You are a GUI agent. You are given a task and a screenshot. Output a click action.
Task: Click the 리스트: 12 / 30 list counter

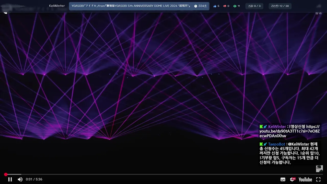point(280,6)
